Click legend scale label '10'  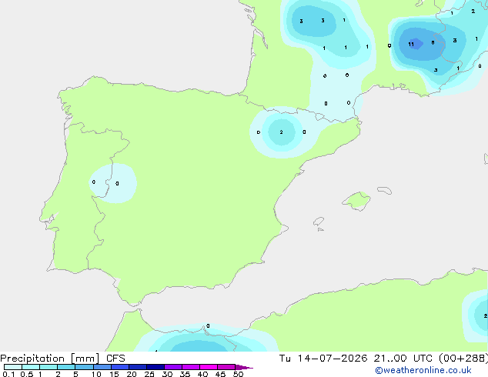[96, 374]
